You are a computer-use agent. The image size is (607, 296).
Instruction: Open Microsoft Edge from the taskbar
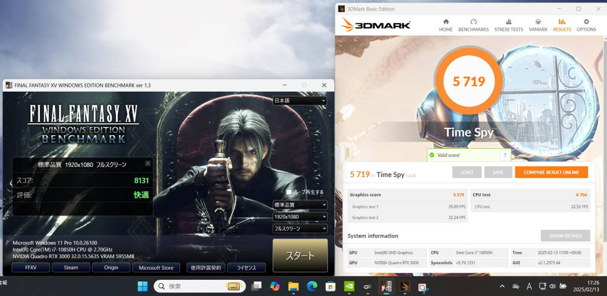pyautogui.click(x=312, y=286)
